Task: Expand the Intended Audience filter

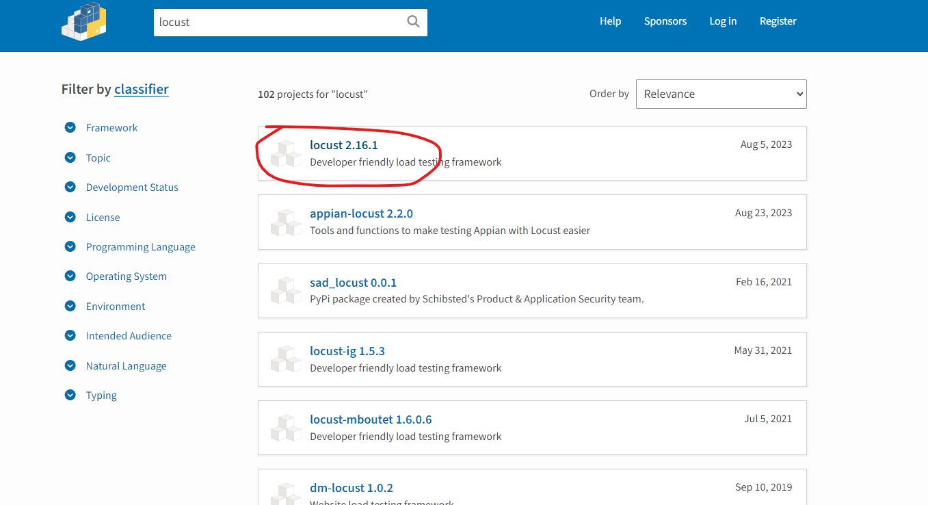Action: pos(129,336)
